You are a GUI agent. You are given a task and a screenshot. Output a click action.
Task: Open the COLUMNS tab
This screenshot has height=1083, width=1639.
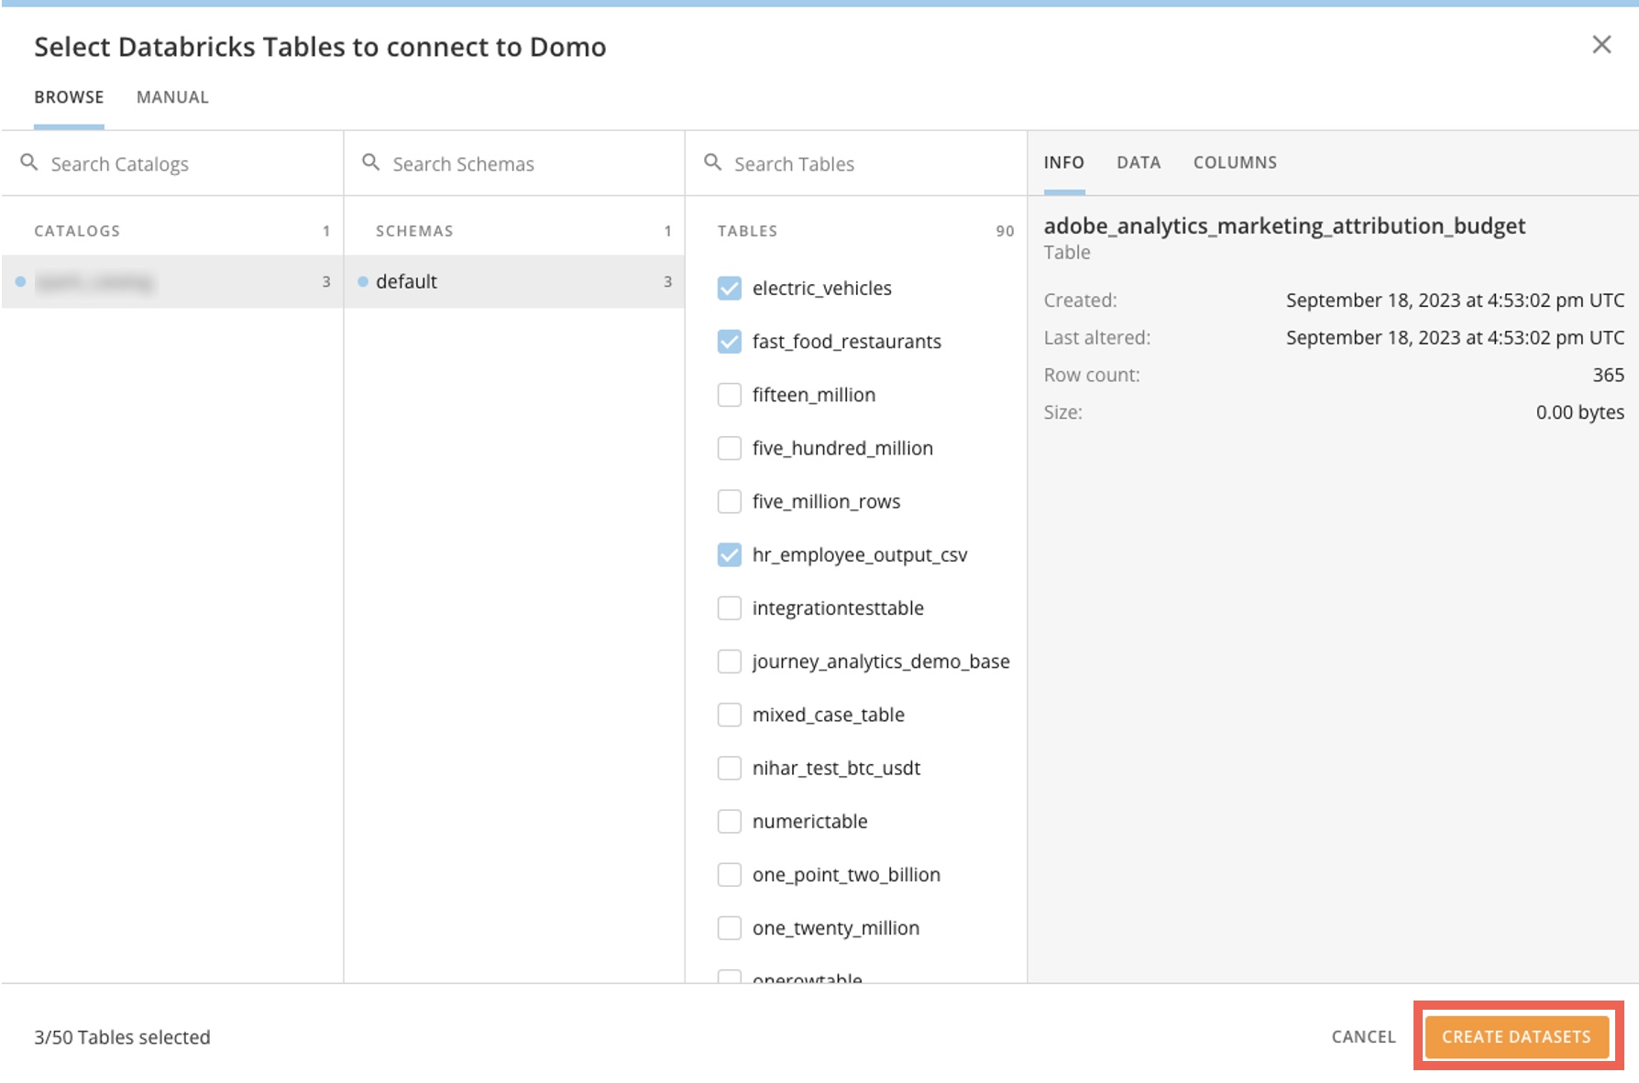pyautogui.click(x=1235, y=162)
